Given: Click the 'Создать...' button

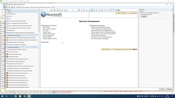Looking at the screenshot, I should coord(144,16).
